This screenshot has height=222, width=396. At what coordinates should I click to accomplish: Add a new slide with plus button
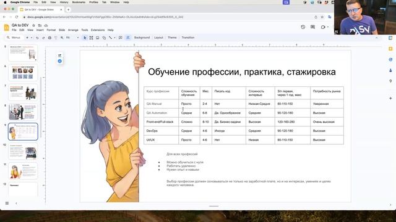pyautogui.click(x=27, y=38)
